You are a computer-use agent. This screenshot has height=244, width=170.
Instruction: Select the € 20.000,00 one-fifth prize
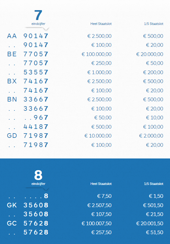click(x=150, y=54)
